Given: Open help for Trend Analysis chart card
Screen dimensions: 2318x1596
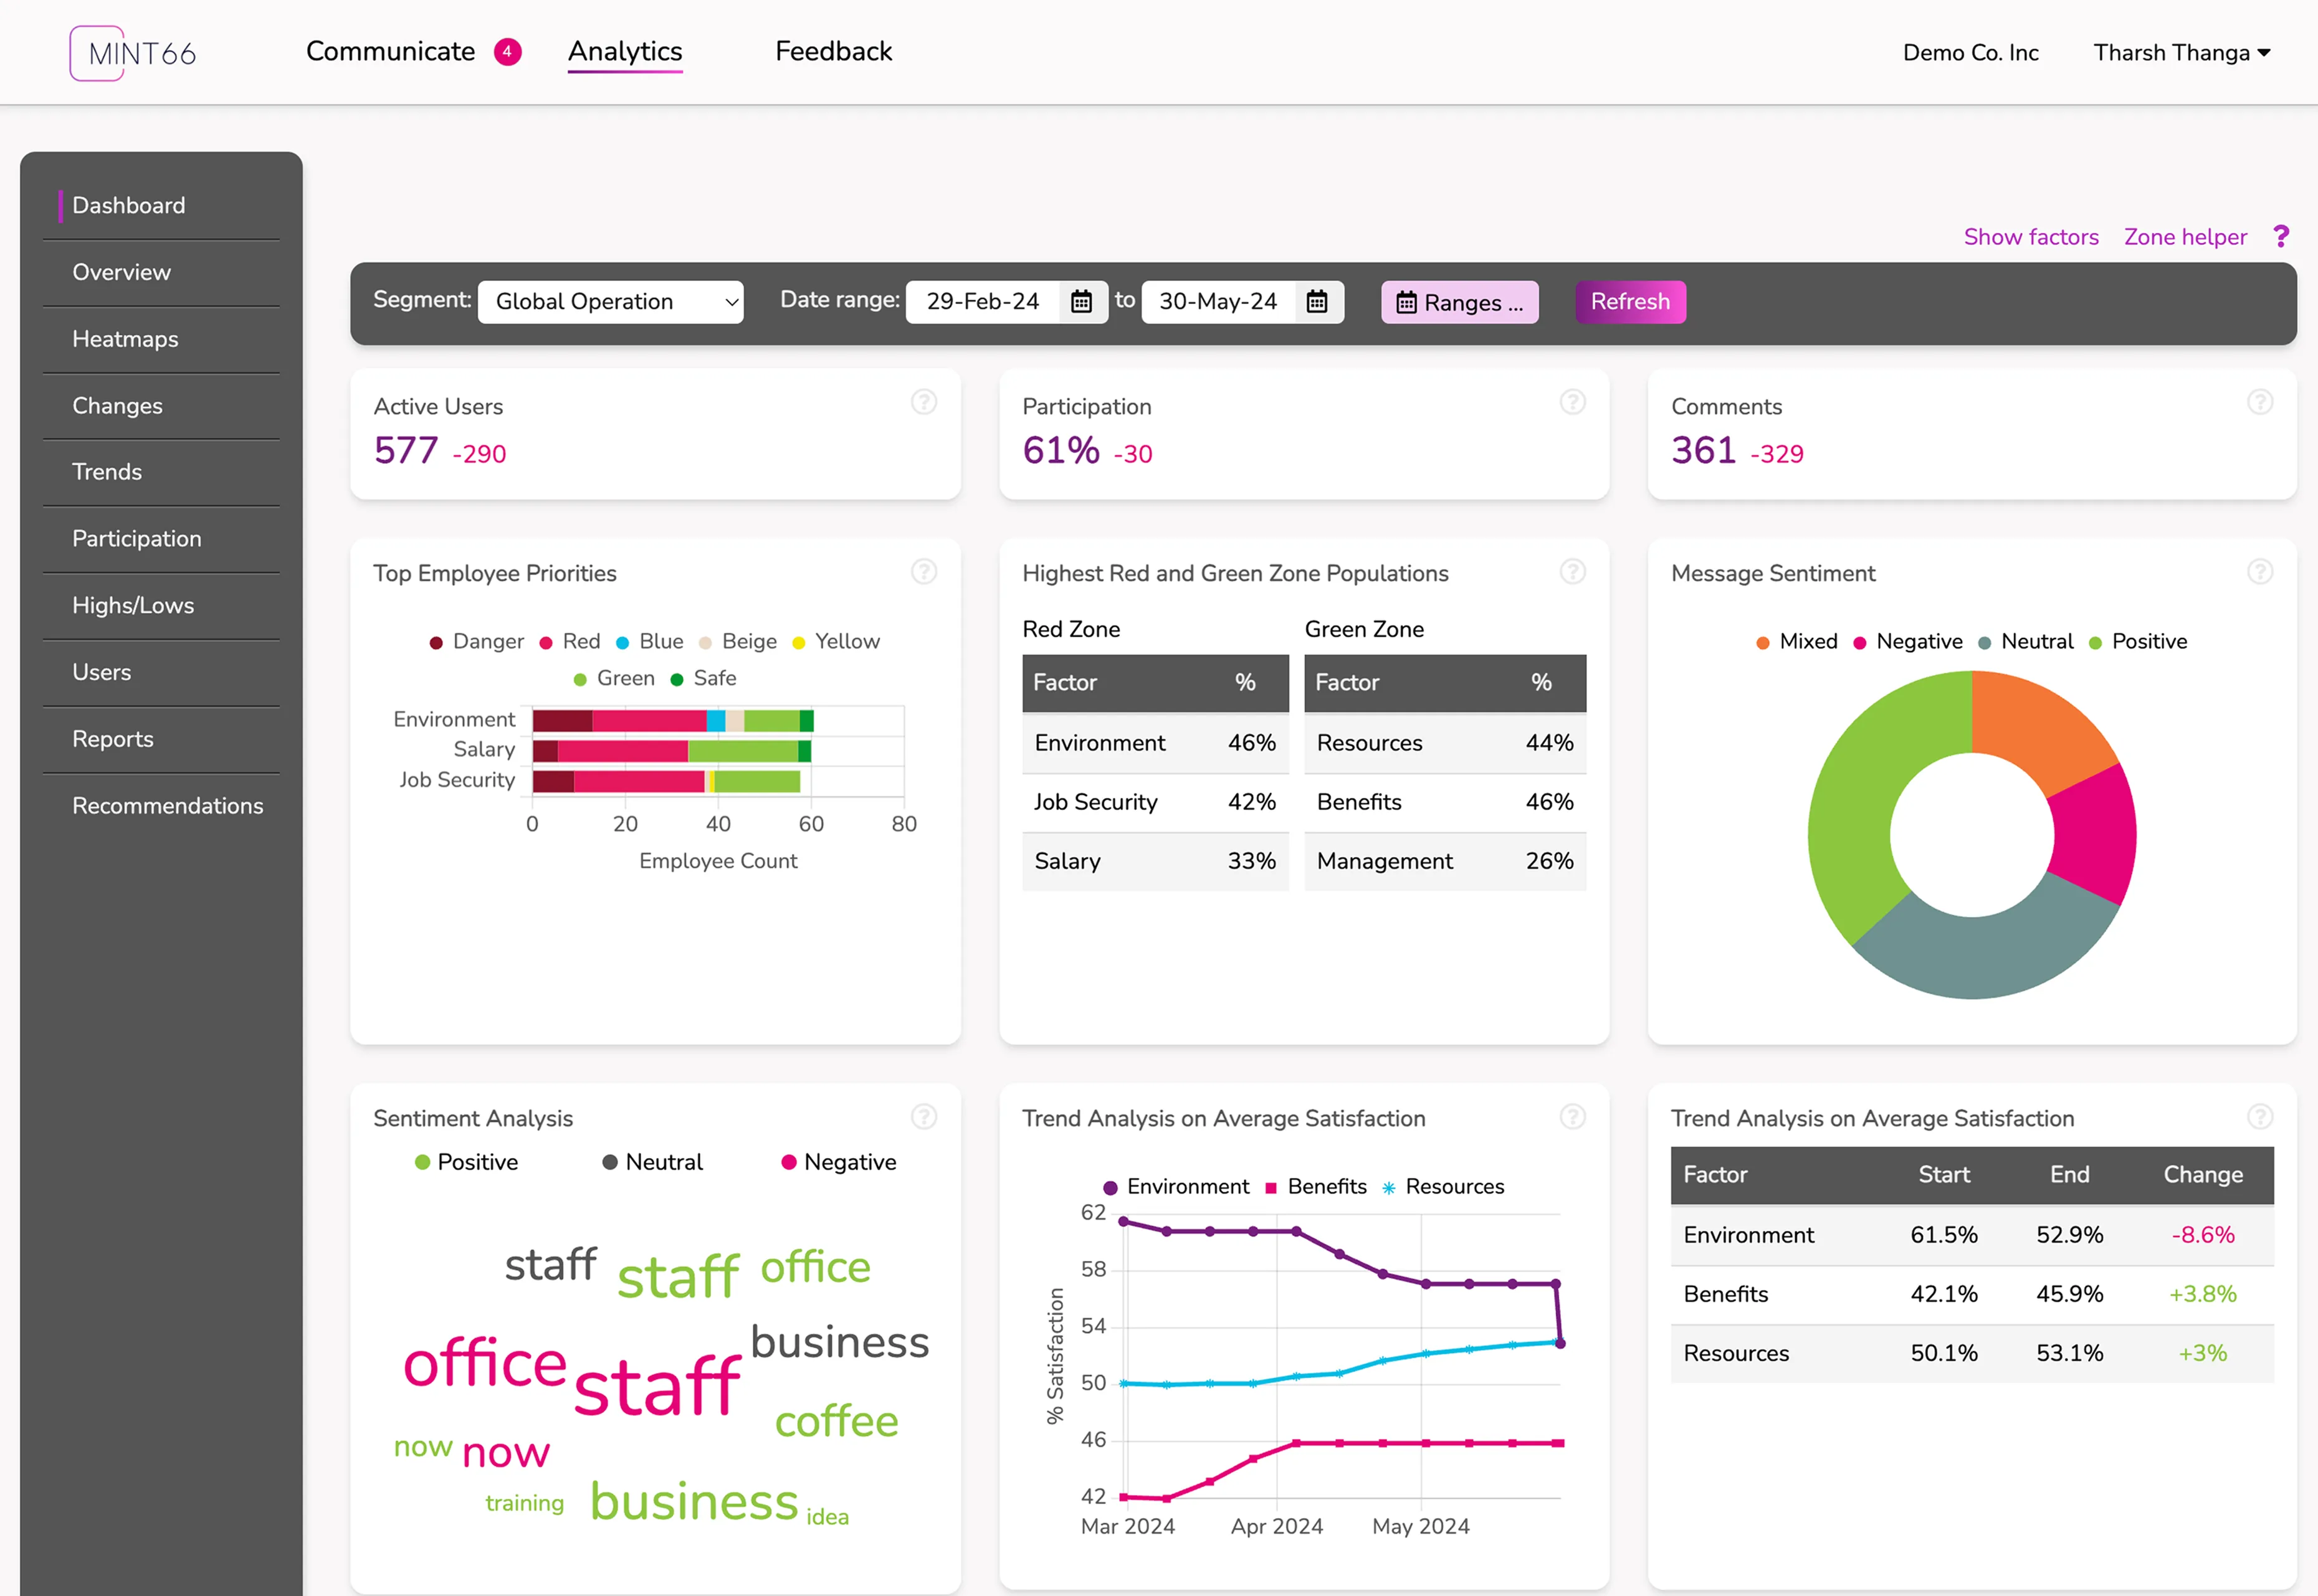Looking at the screenshot, I should pos(1573,1117).
